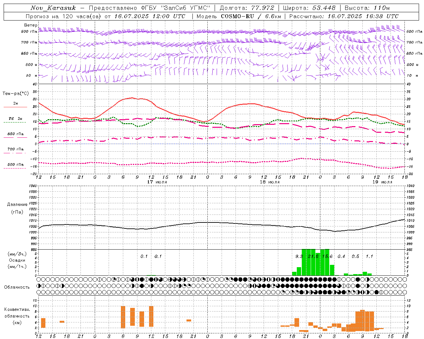Viewport: 424px width, 339px height.
Task: Click the Td 2м dew point legend entry
Action: (16, 119)
